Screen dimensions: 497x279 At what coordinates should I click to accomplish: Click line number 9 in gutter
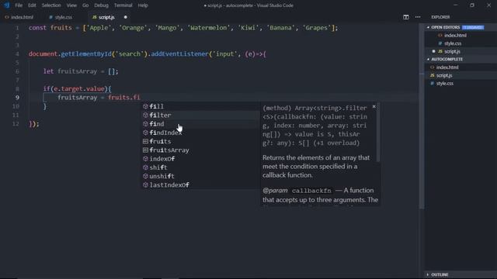17,98
